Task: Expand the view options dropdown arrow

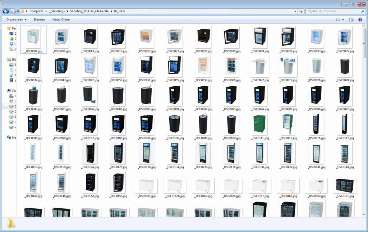Action: point(343,20)
